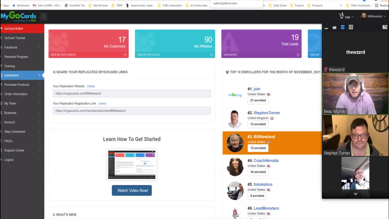Select the Zoom grid gallery view icon
Screen dimensions: 389x219
tap(351, 27)
